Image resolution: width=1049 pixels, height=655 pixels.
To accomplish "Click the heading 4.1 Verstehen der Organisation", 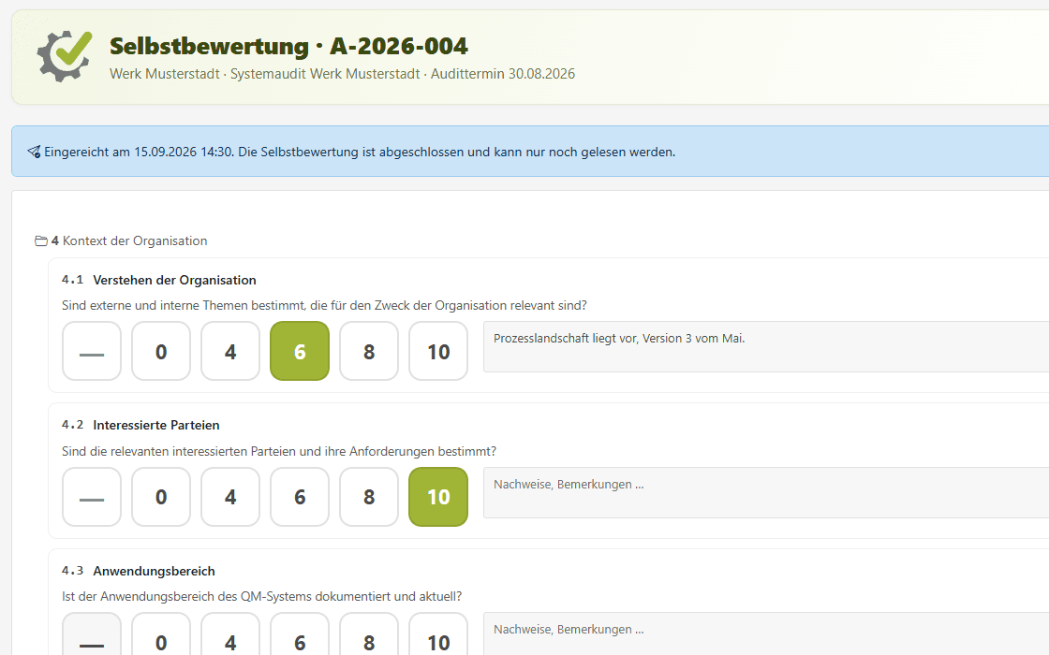I will (x=159, y=280).
